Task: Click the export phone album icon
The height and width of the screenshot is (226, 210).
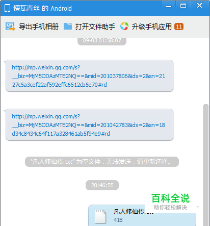Action: click(x=10, y=27)
